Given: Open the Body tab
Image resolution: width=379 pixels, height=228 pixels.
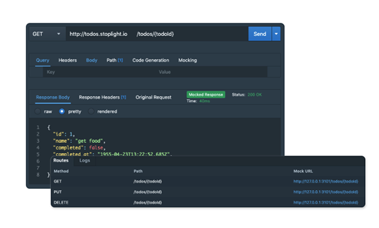Looking at the screenshot, I should pos(92,60).
